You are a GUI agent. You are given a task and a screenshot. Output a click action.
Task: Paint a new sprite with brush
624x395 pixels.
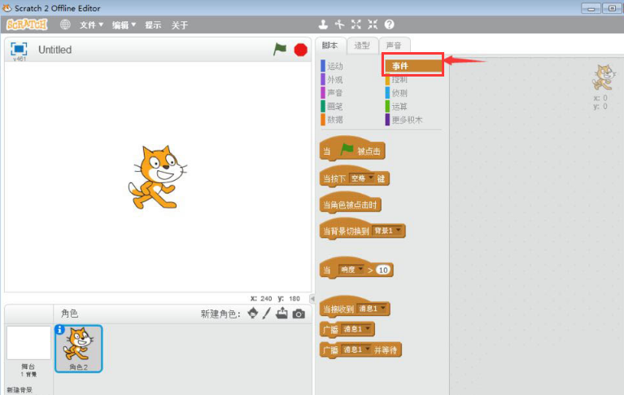coord(267,314)
